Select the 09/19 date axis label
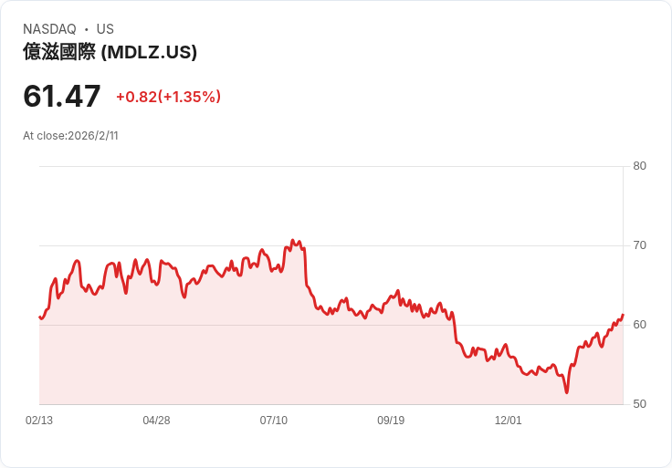The width and height of the screenshot is (672, 468). coord(391,421)
